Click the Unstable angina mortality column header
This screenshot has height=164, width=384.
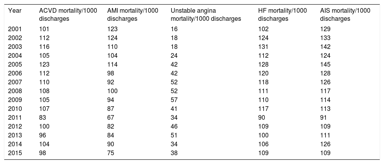206,14
